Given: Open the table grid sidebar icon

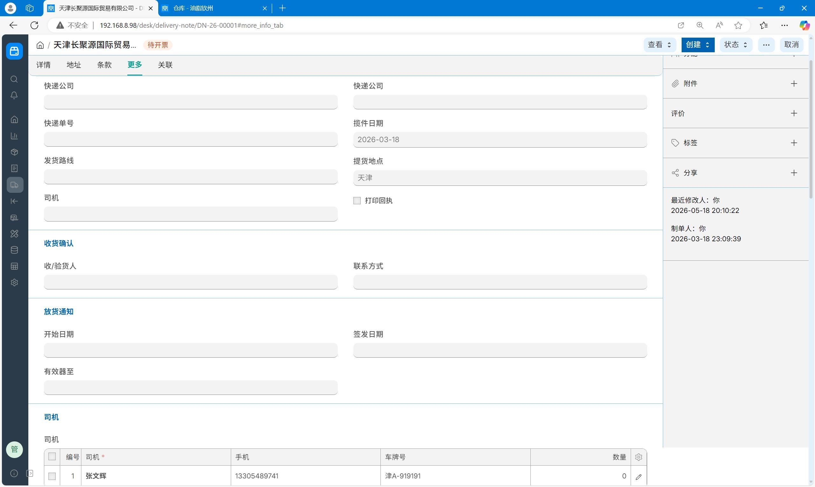Looking at the screenshot, I should (14, 266).
